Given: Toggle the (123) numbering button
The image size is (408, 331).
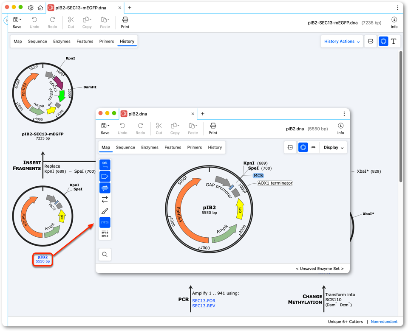Looking at the screenshot, I should pos(105,222).
